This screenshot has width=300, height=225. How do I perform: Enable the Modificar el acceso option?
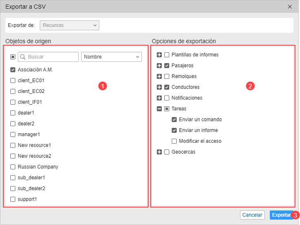click(x=174, y=141)
